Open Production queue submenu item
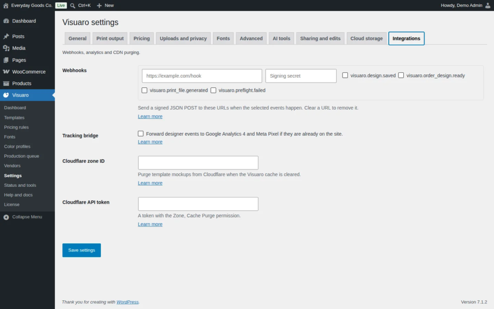The image size is (494, 309). (21, 156)
